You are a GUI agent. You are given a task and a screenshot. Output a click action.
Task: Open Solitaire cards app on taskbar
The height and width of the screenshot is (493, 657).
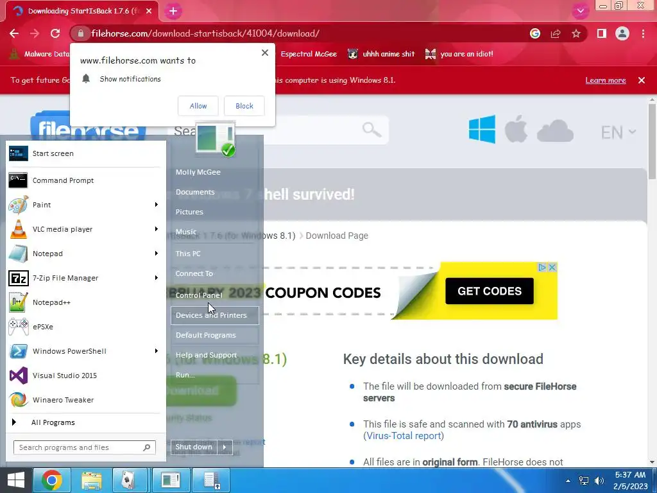click(x=130, y=480)
